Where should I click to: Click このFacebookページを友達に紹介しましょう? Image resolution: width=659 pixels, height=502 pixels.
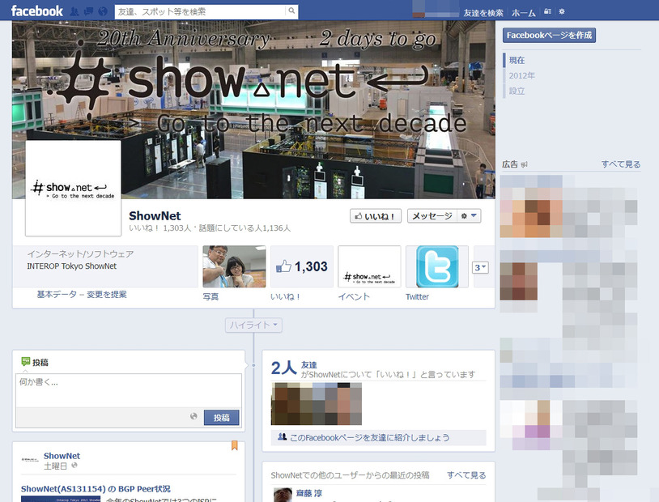pyautogui.click(x=369, y=438)
